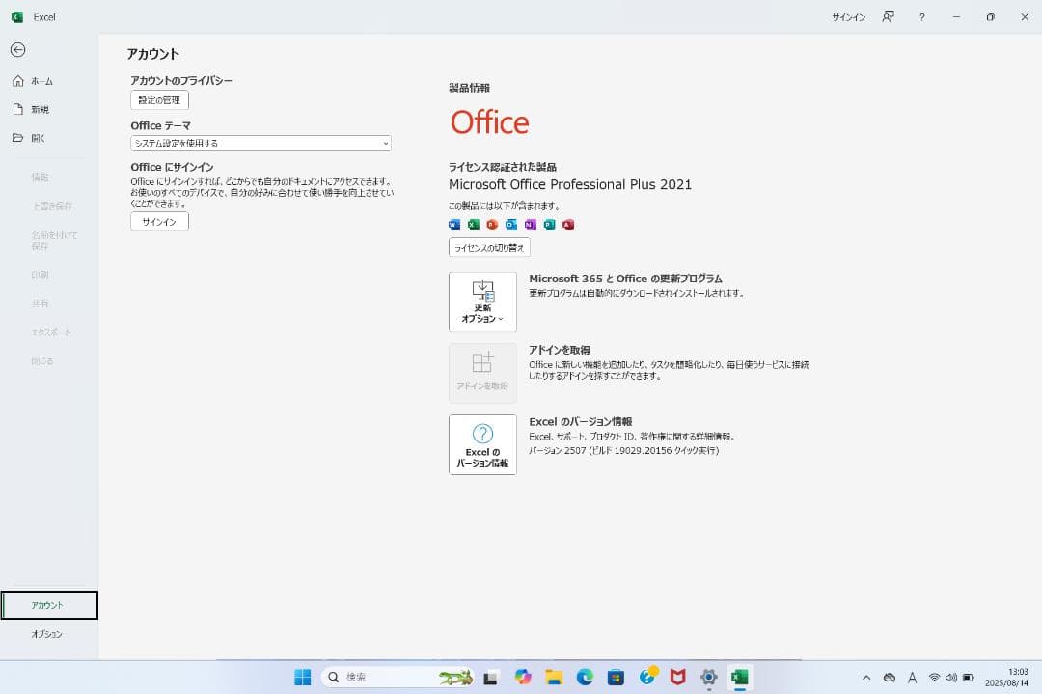This screenshot has height=694, width=1042.
Task: Click the Excel product icon under ライセンス認証された製品
Action: click(473, 225)
